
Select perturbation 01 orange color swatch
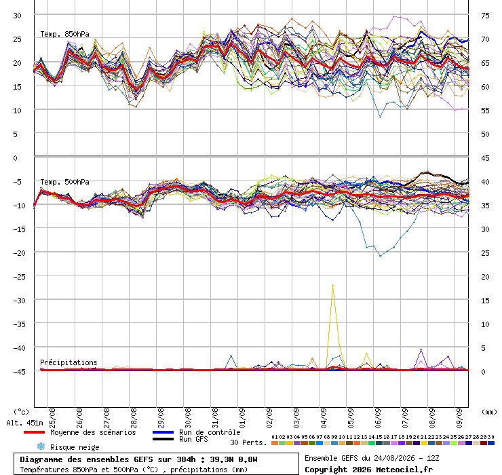(275, 443)
